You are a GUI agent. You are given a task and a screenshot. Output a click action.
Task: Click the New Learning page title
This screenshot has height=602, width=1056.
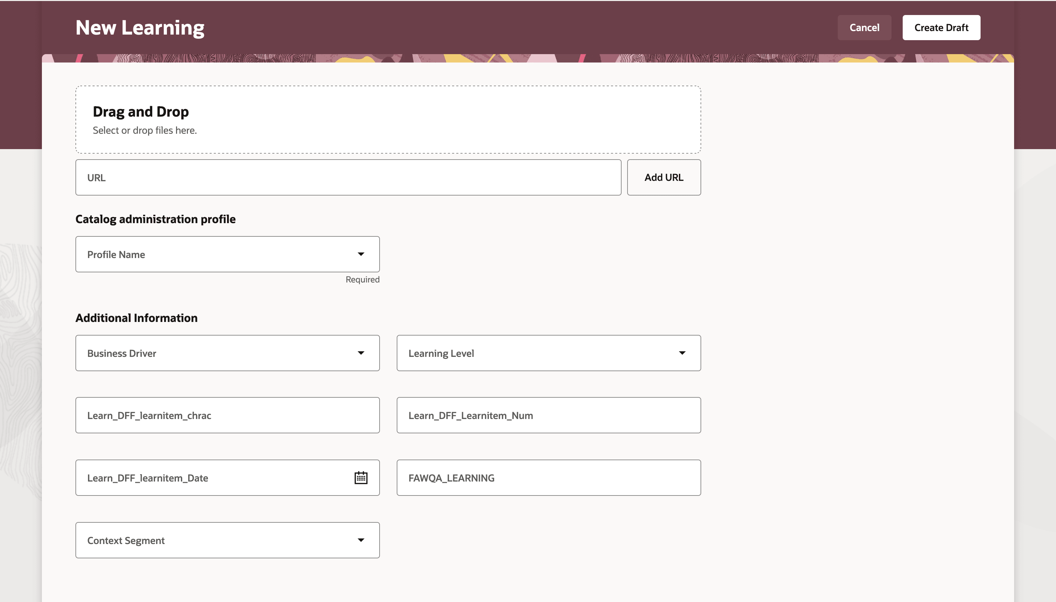pos(140,28)
